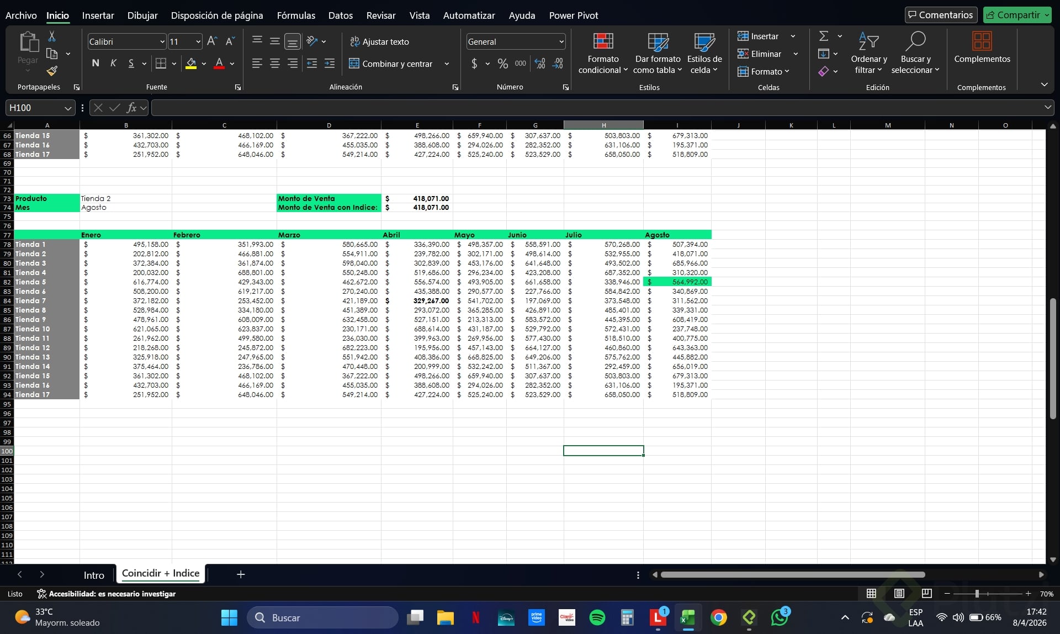Image resolution: width=1060 pixels, height=634 pixels.
Task: Click the AutoSum sigma icon
Action: [824, 36]
